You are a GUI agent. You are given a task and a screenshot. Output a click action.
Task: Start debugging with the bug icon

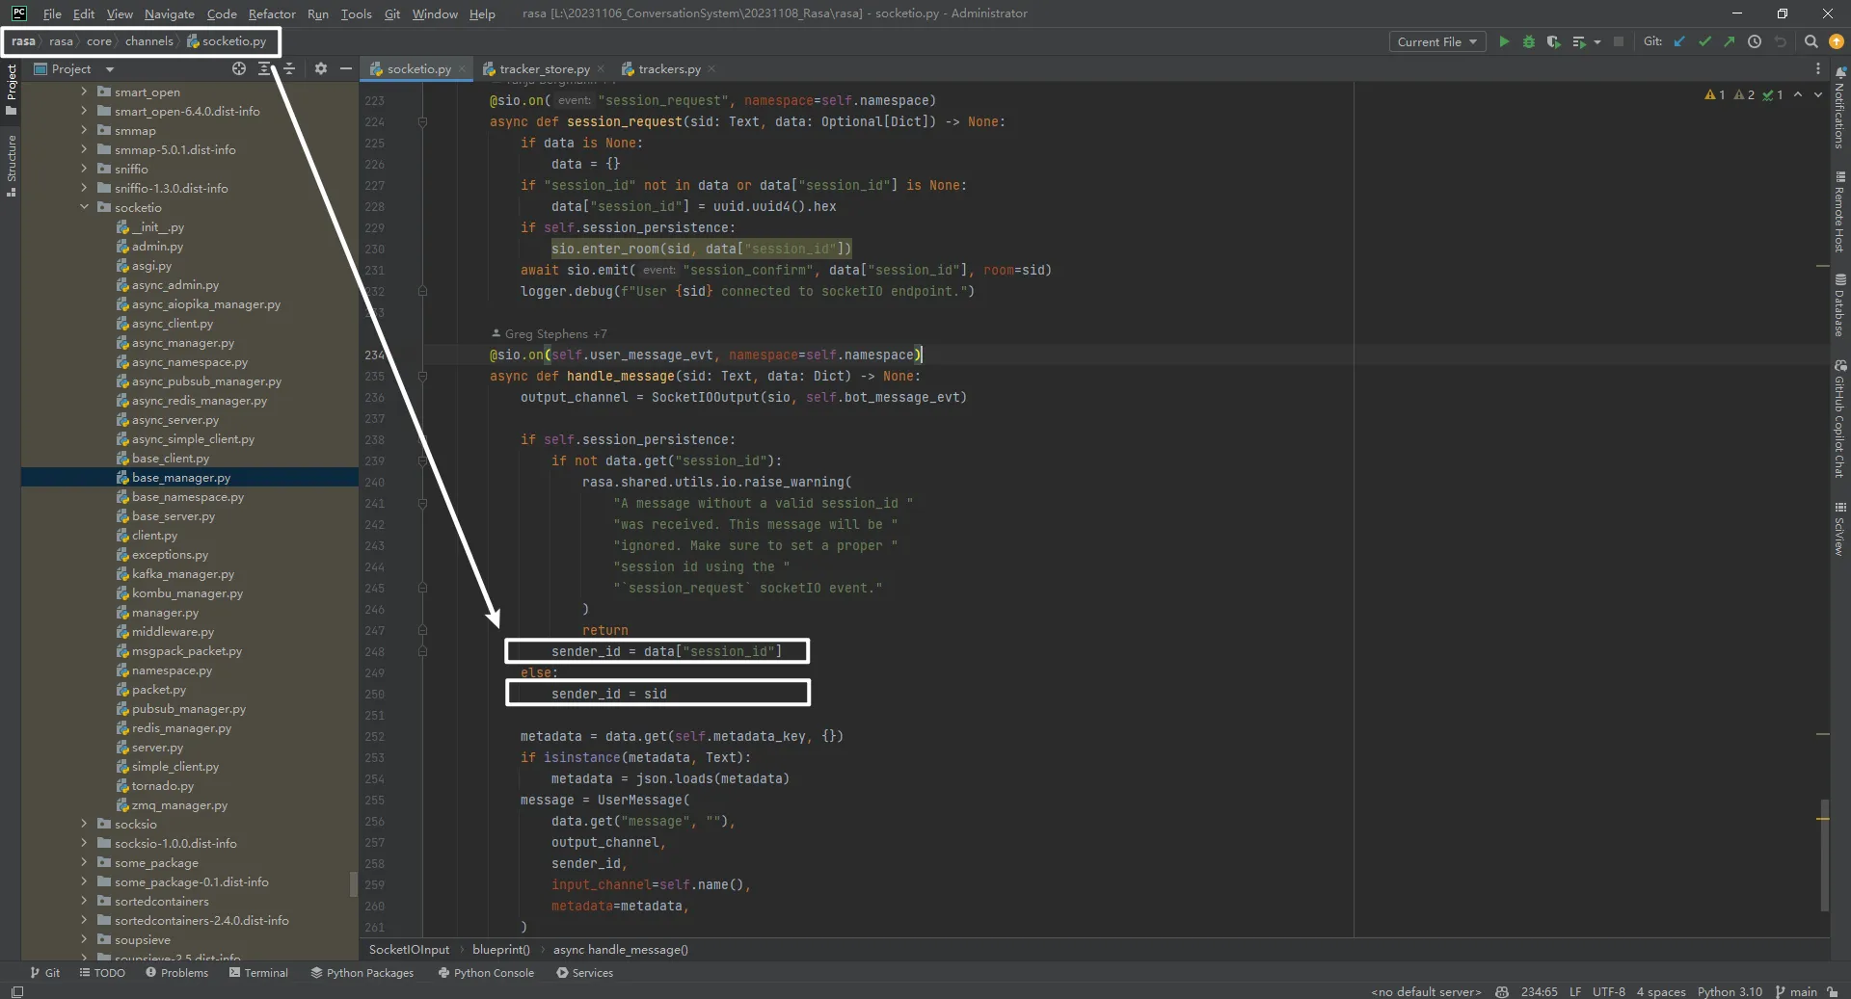[1528, 41]
